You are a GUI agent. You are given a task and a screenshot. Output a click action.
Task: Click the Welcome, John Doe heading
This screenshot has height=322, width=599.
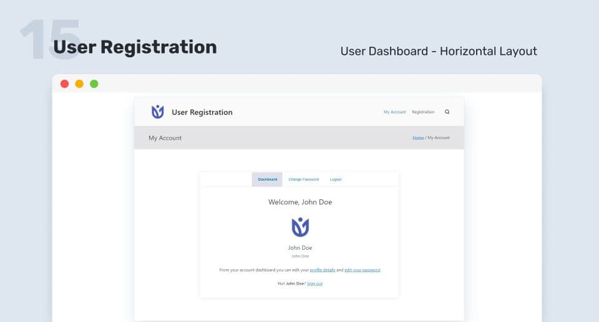[x=300, y=202]
